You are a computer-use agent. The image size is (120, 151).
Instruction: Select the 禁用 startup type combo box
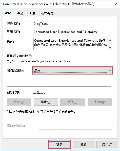point(72,70)
